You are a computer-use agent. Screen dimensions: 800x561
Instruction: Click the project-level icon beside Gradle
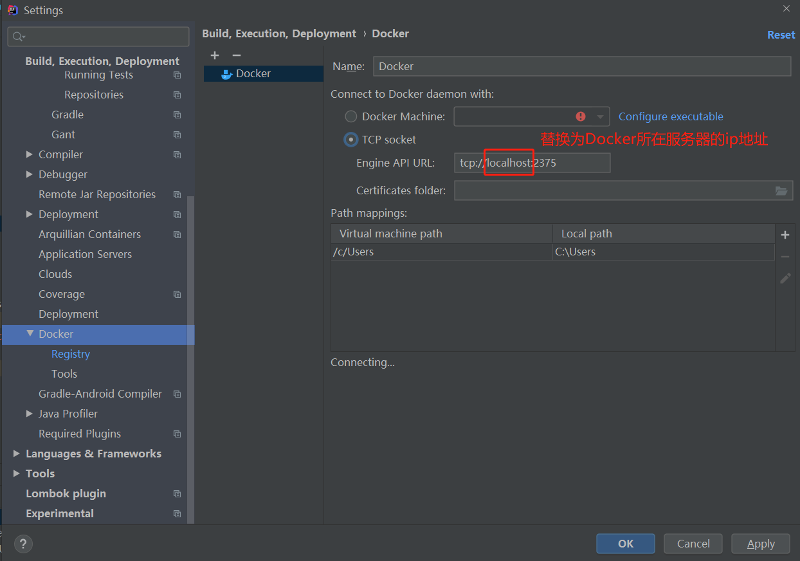[x=177, y=115]
